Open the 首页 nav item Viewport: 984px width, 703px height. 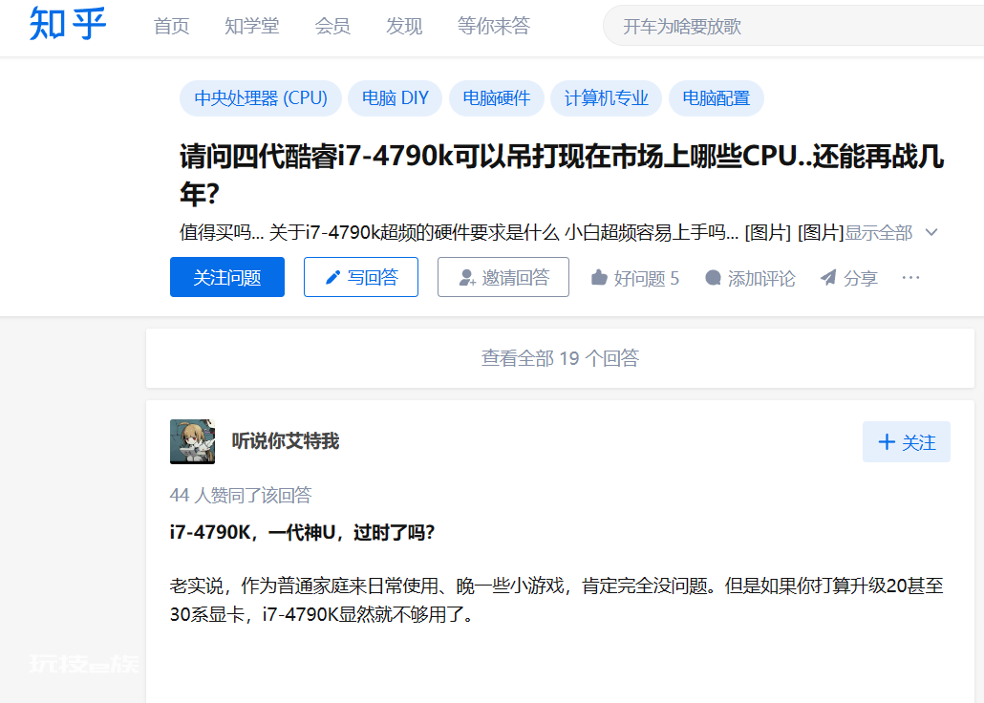tap(171, 27)
